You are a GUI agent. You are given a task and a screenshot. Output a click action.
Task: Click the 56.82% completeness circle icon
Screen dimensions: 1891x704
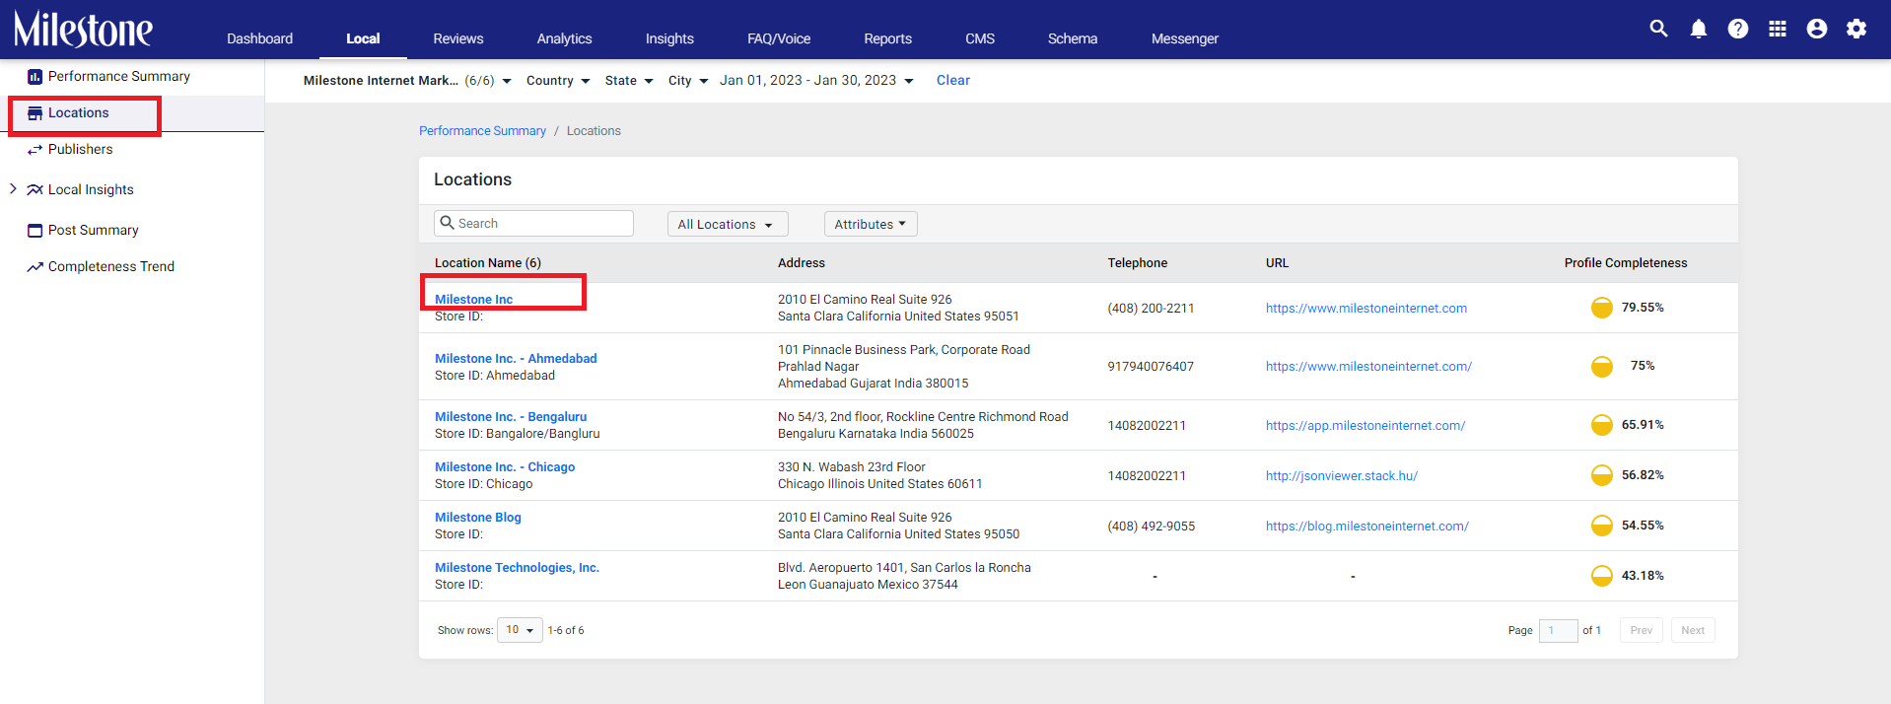[1602, 475]
